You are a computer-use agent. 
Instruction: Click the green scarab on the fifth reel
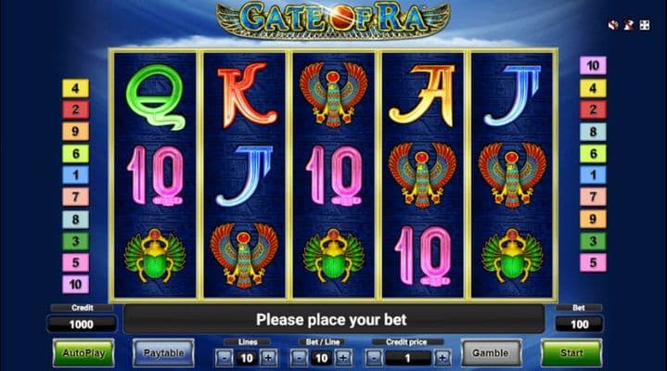tap(512, 255)
